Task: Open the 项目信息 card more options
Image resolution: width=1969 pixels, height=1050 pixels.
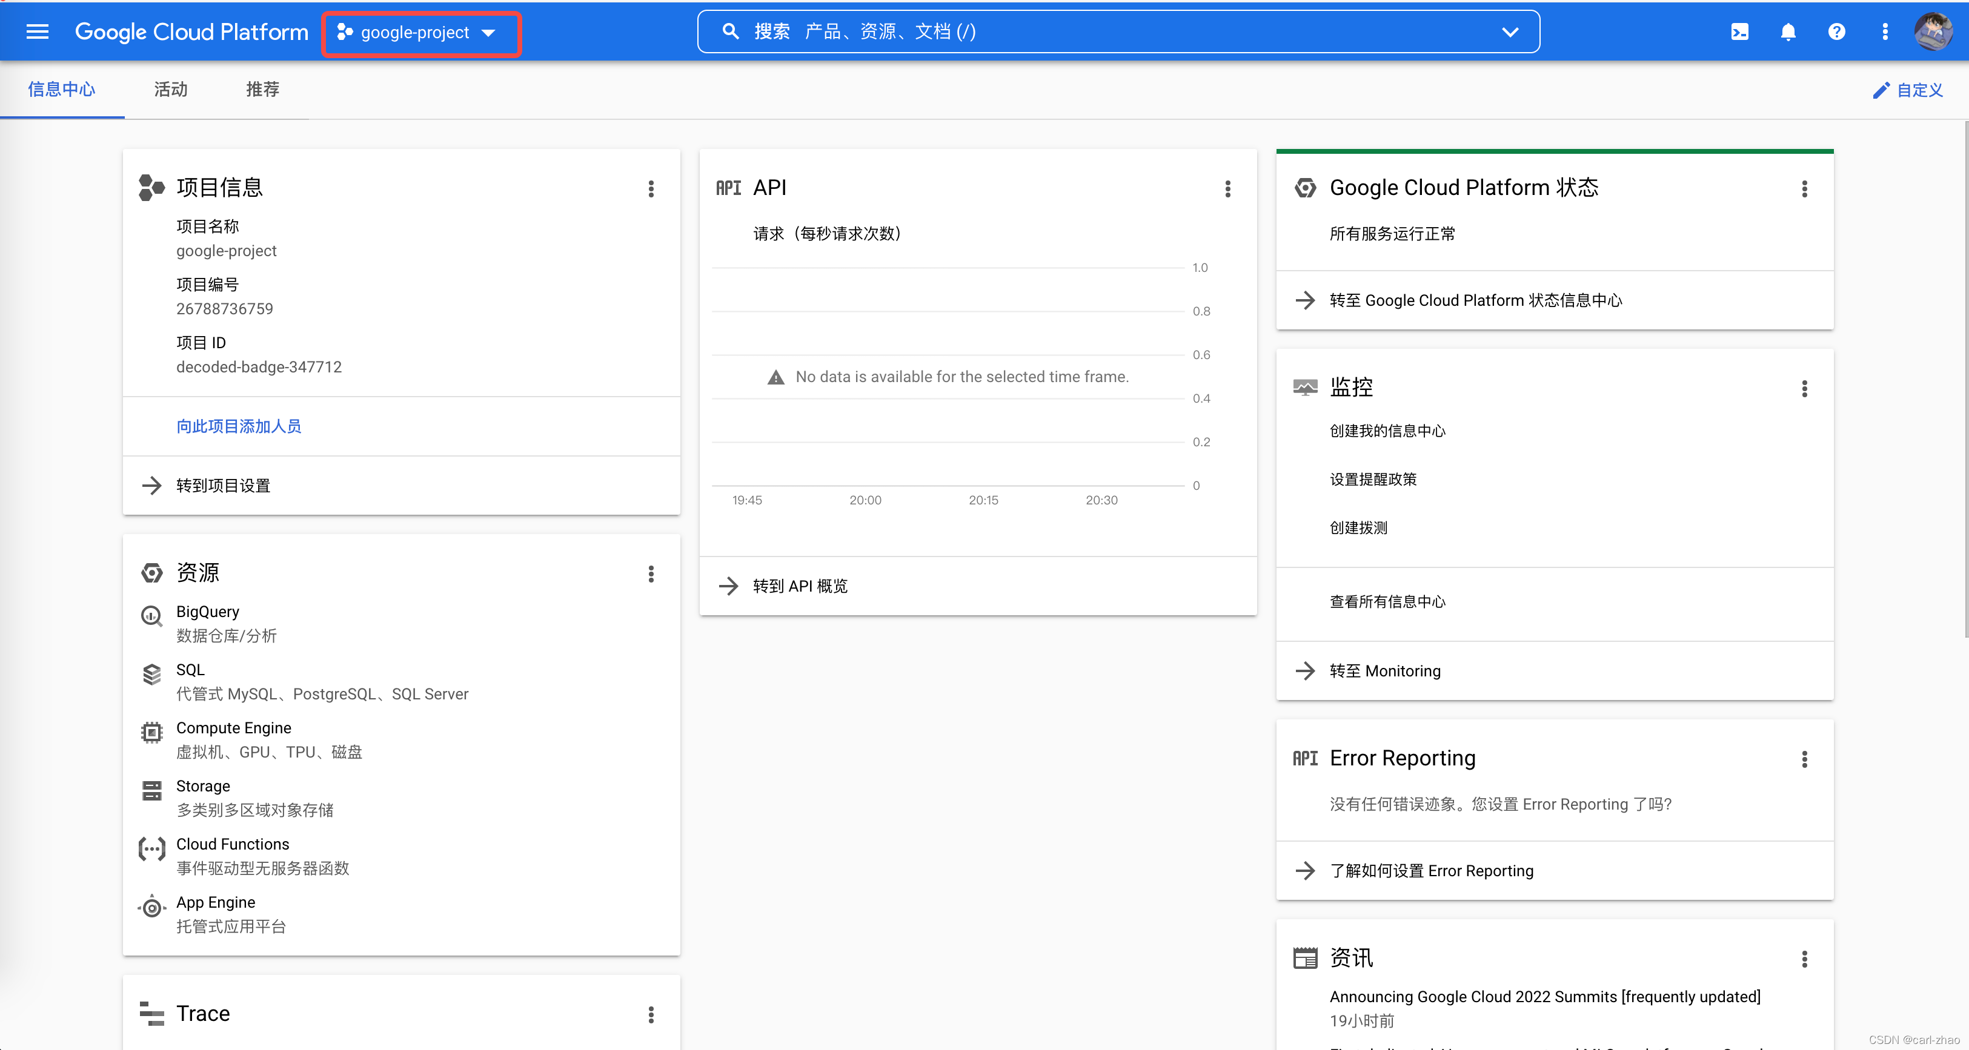Action: pyautogui.click(x=651, y=189)
